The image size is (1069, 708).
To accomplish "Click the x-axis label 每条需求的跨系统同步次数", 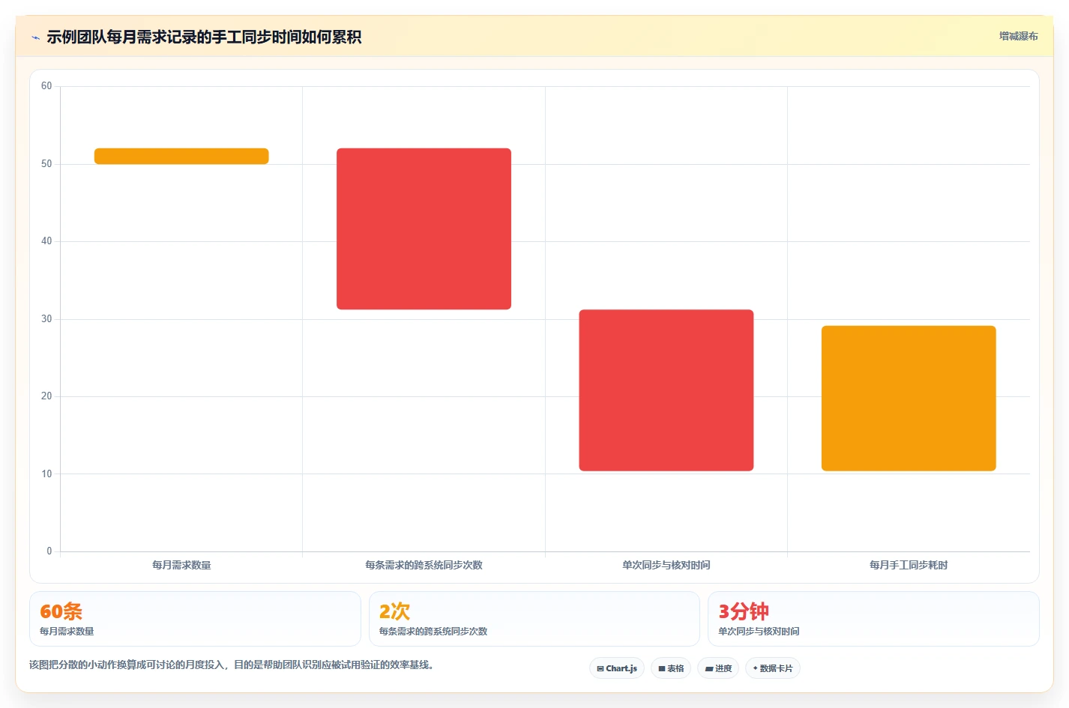I will click(x=424, y=565).
